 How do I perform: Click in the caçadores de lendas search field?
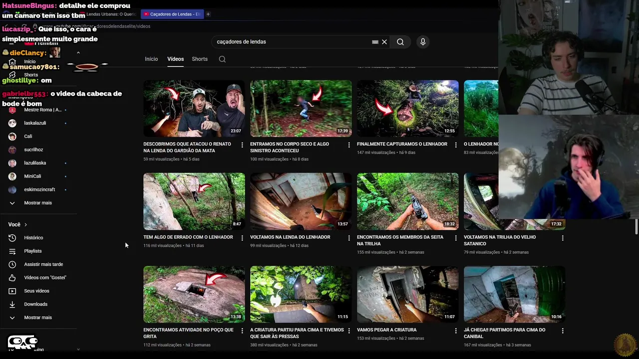(x=292, y=42)
